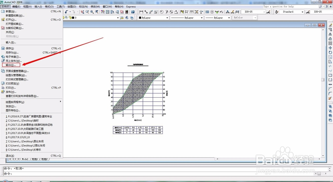Screen dimensions: 333x182
Task: Select the Radius dimension tool
Action: pyautogui.click(x=162, y=12)
